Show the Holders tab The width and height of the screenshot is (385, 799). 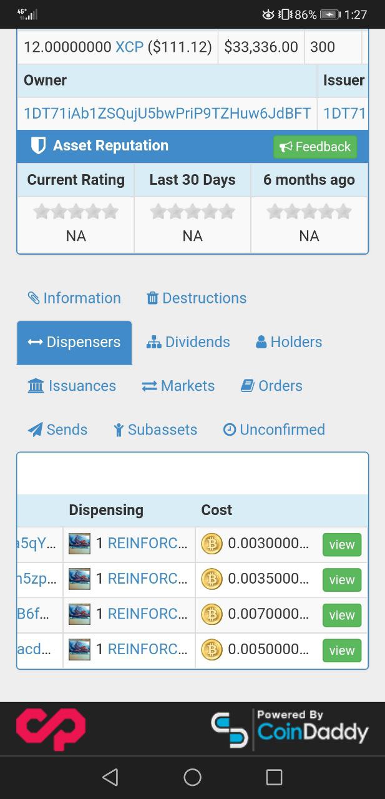tap(289, 342)
